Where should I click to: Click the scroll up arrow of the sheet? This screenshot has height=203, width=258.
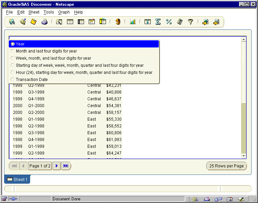244,40
